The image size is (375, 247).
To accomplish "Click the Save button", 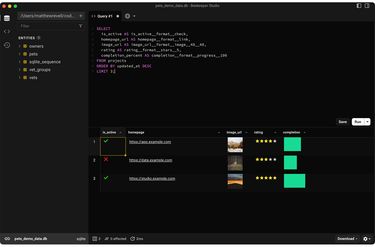I will [x=342, y=122].
